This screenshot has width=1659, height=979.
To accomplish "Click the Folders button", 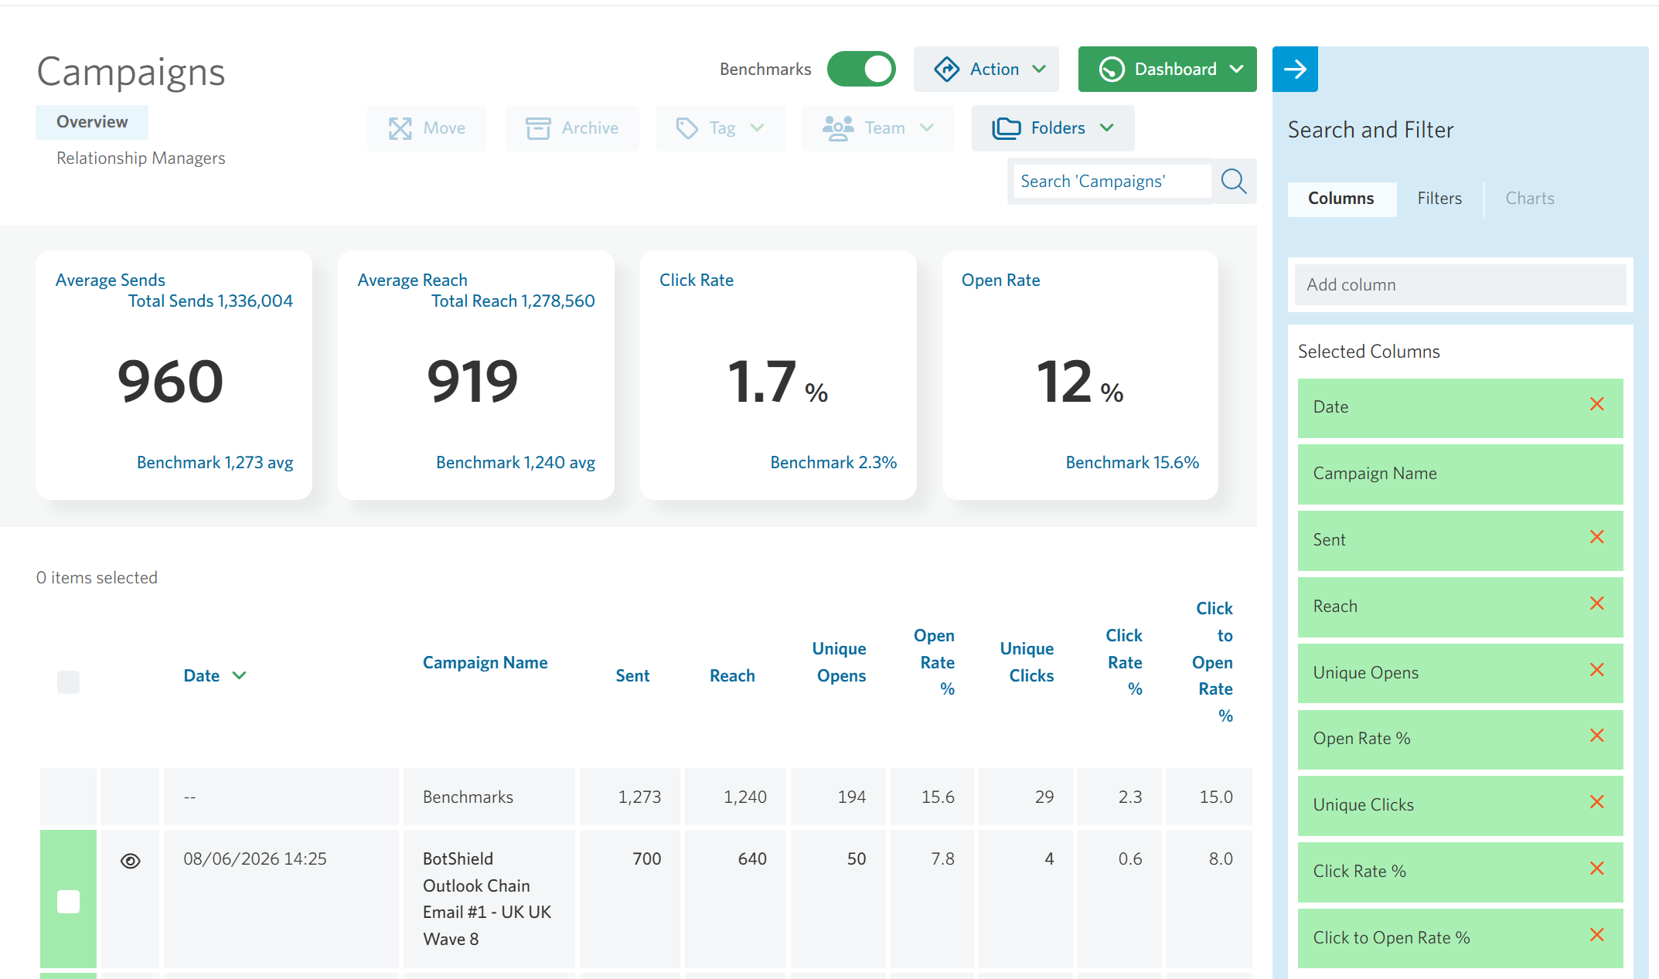I will point(1053,128).
